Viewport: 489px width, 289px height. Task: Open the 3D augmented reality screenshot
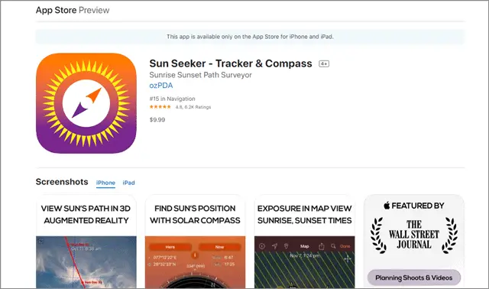[x=86, y=242]
